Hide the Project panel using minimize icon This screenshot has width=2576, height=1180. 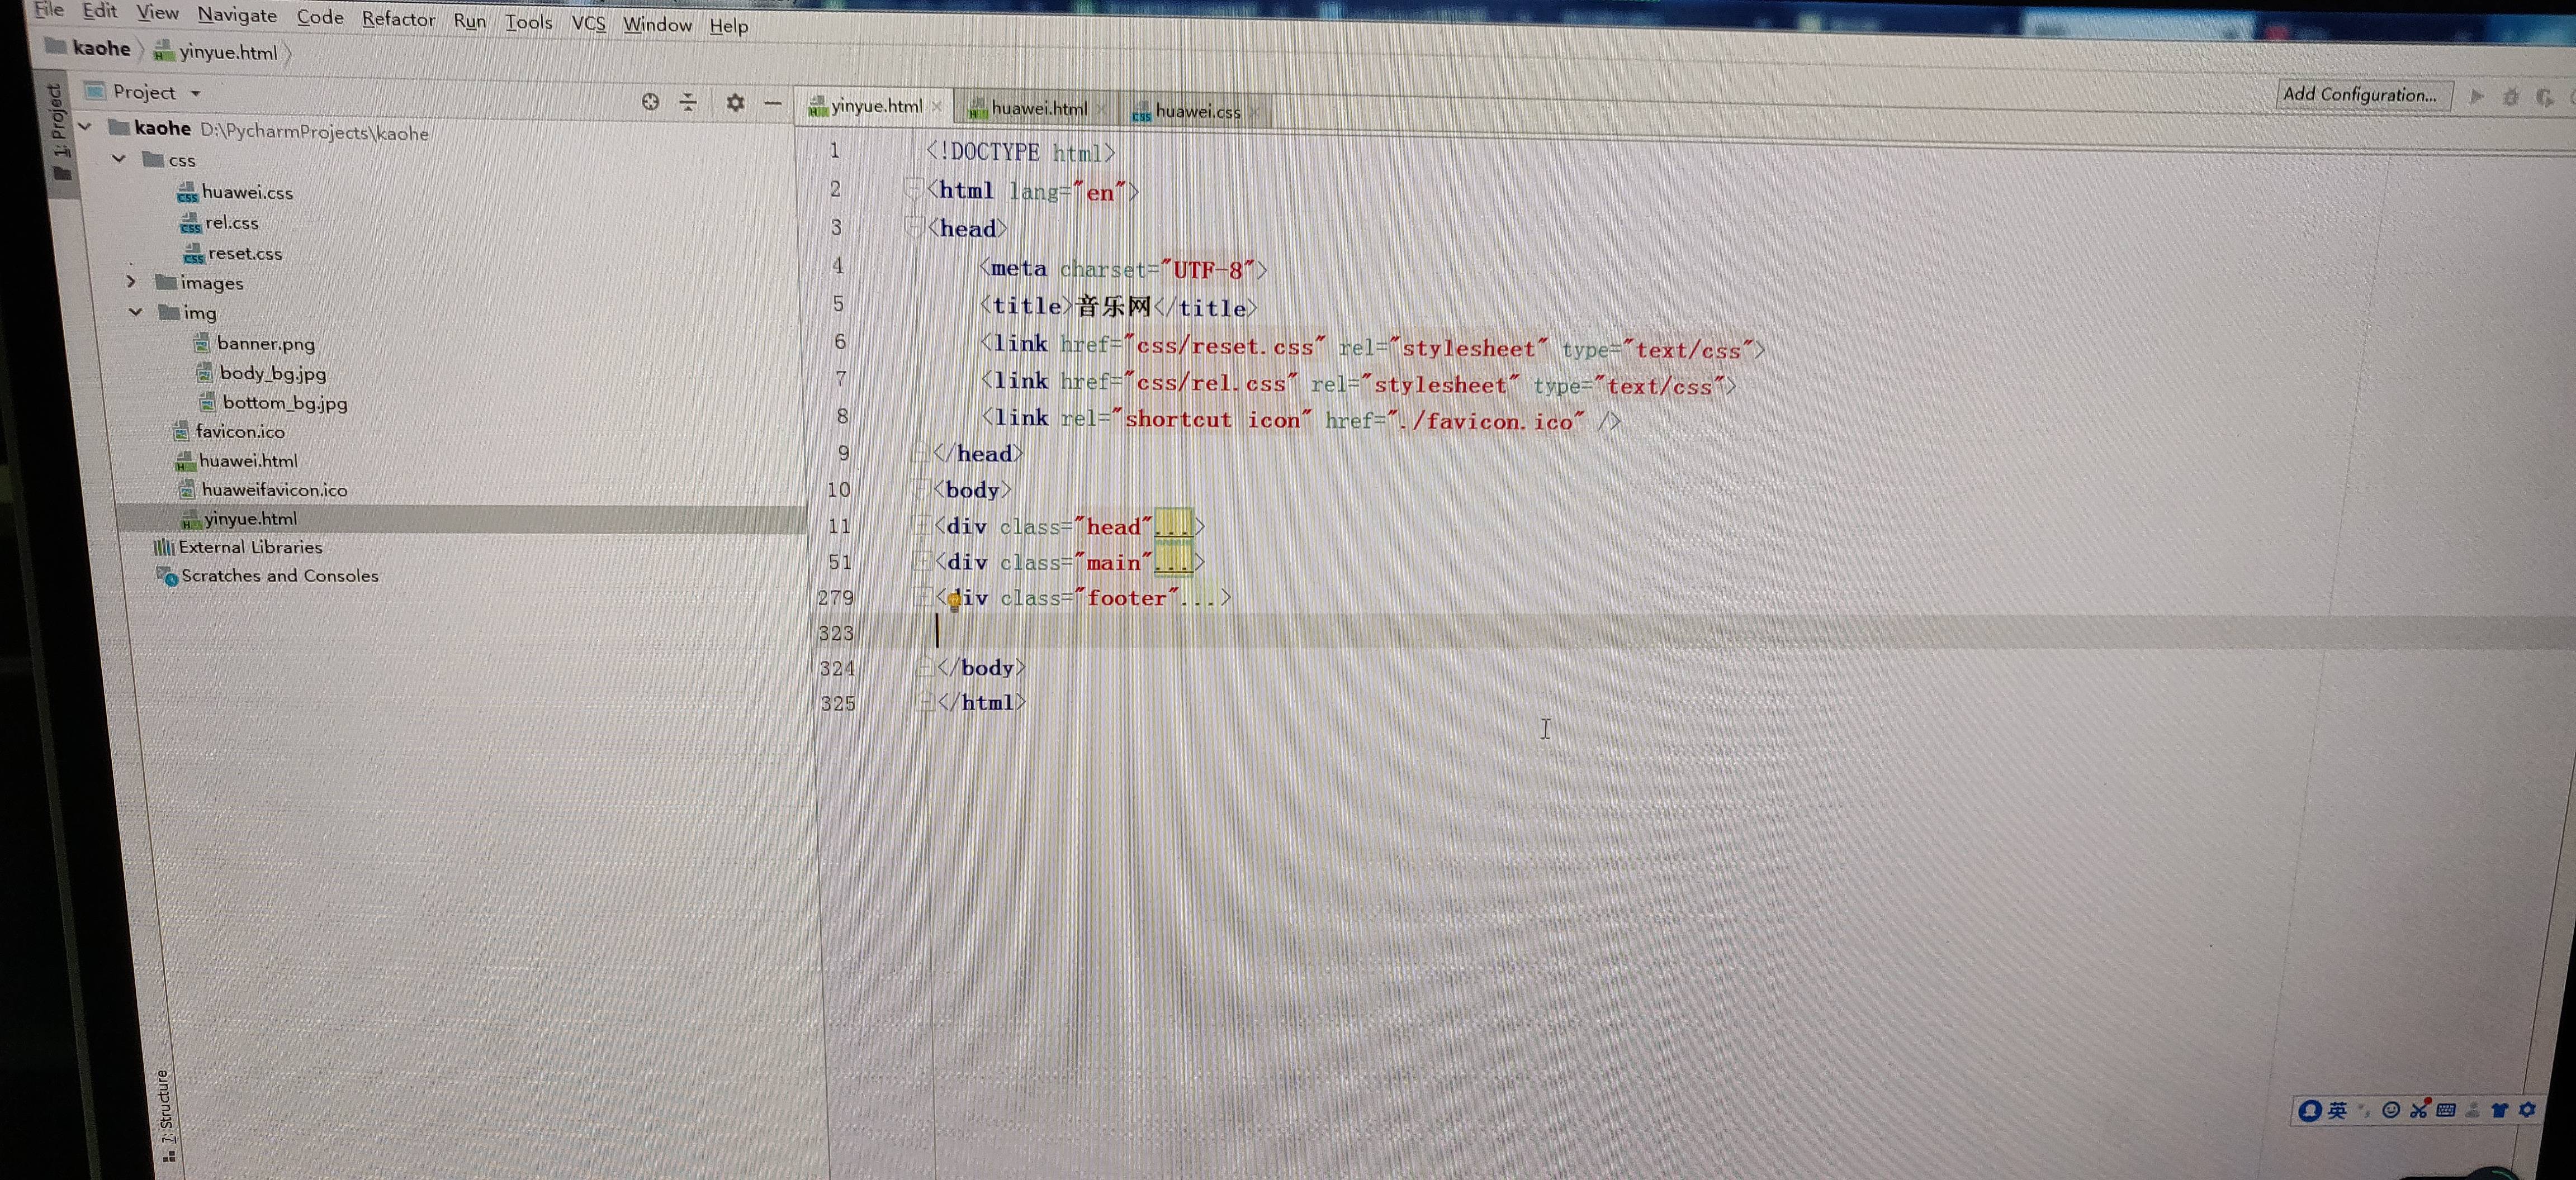point(773,103)
